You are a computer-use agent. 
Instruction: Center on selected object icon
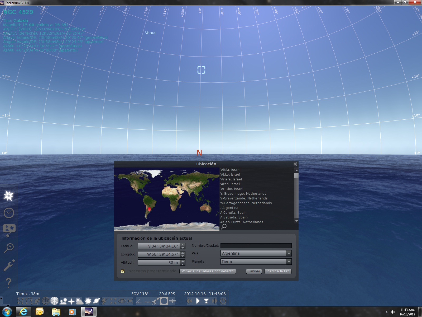tap(113, 301)
